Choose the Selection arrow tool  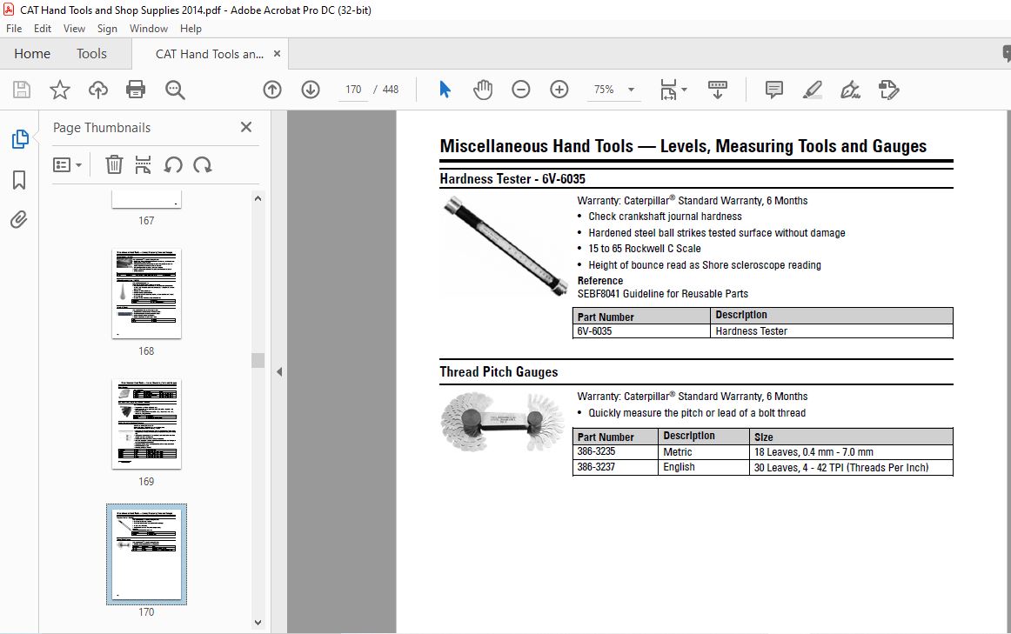coord(445,90)
